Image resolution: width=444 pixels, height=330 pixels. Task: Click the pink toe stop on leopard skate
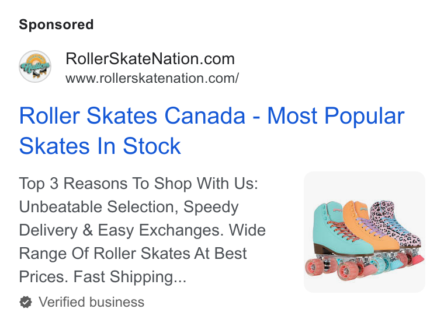point(417,260)
